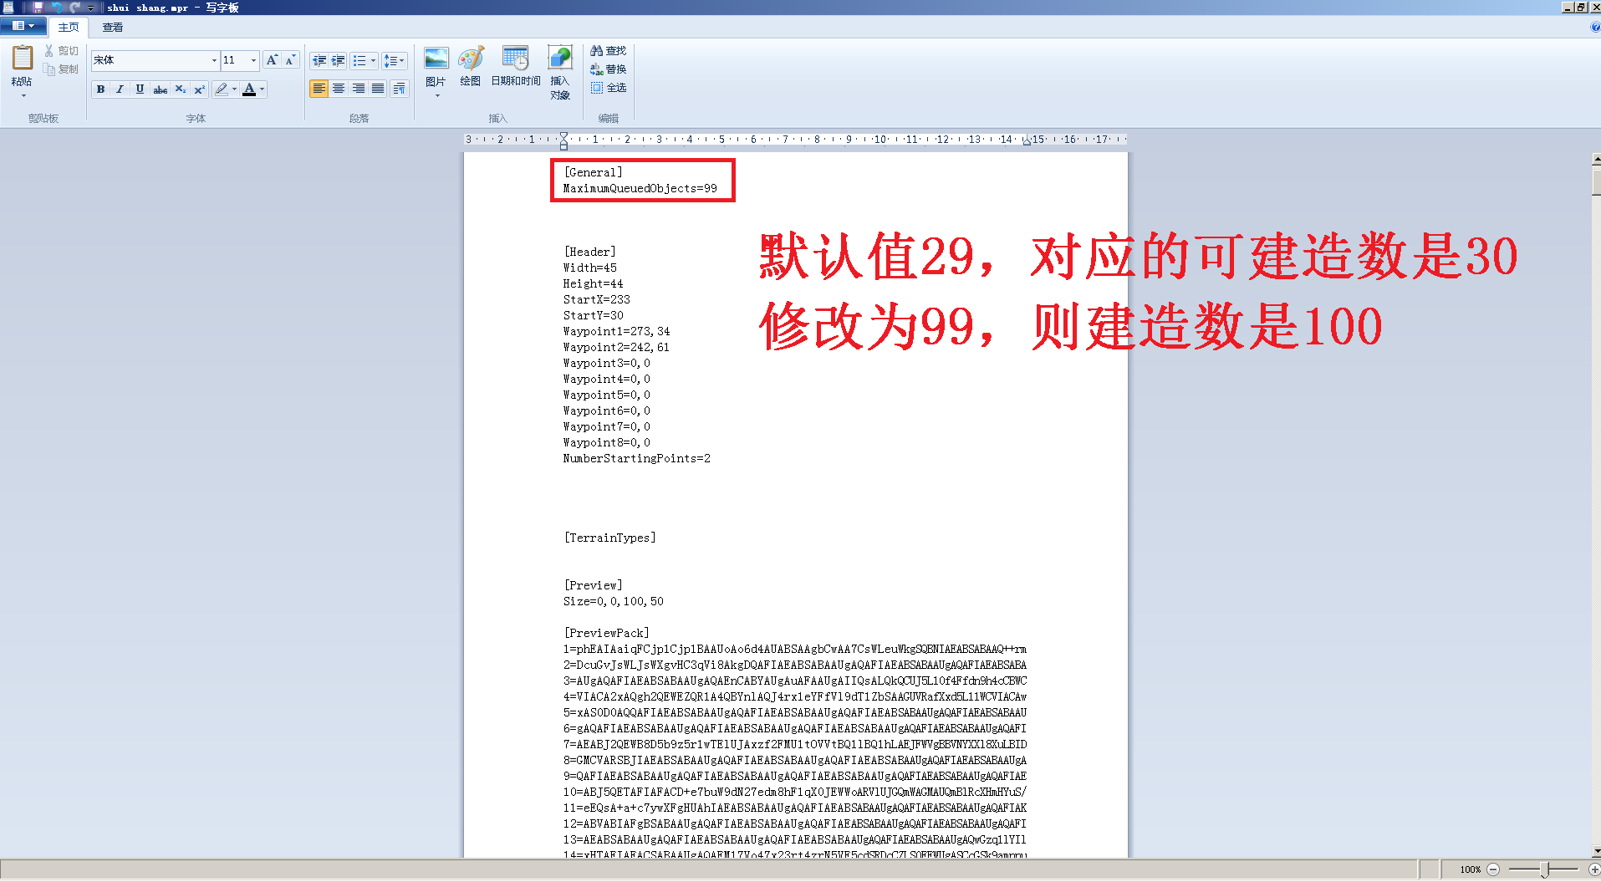
Task: Shrink the font size
Action: tap(290, 60)
